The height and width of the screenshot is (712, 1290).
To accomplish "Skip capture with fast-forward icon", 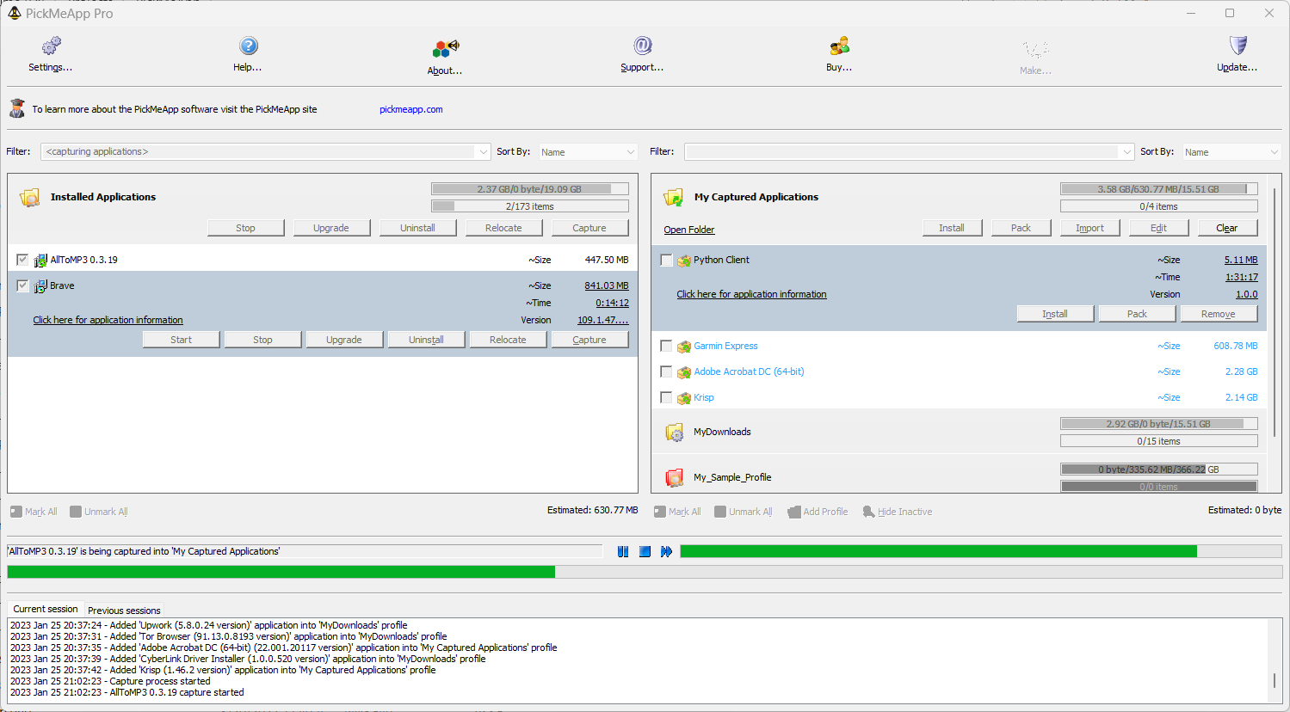I will 666,552.
